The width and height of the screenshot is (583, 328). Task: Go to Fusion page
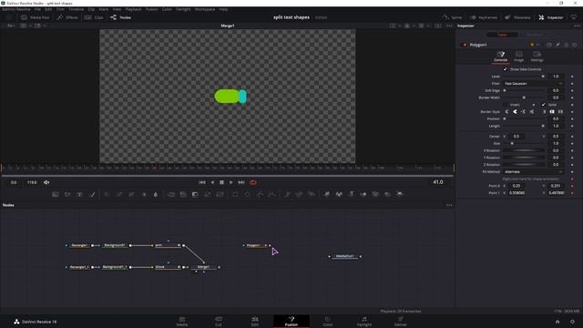pyautogui.click(x=291, y=322)
